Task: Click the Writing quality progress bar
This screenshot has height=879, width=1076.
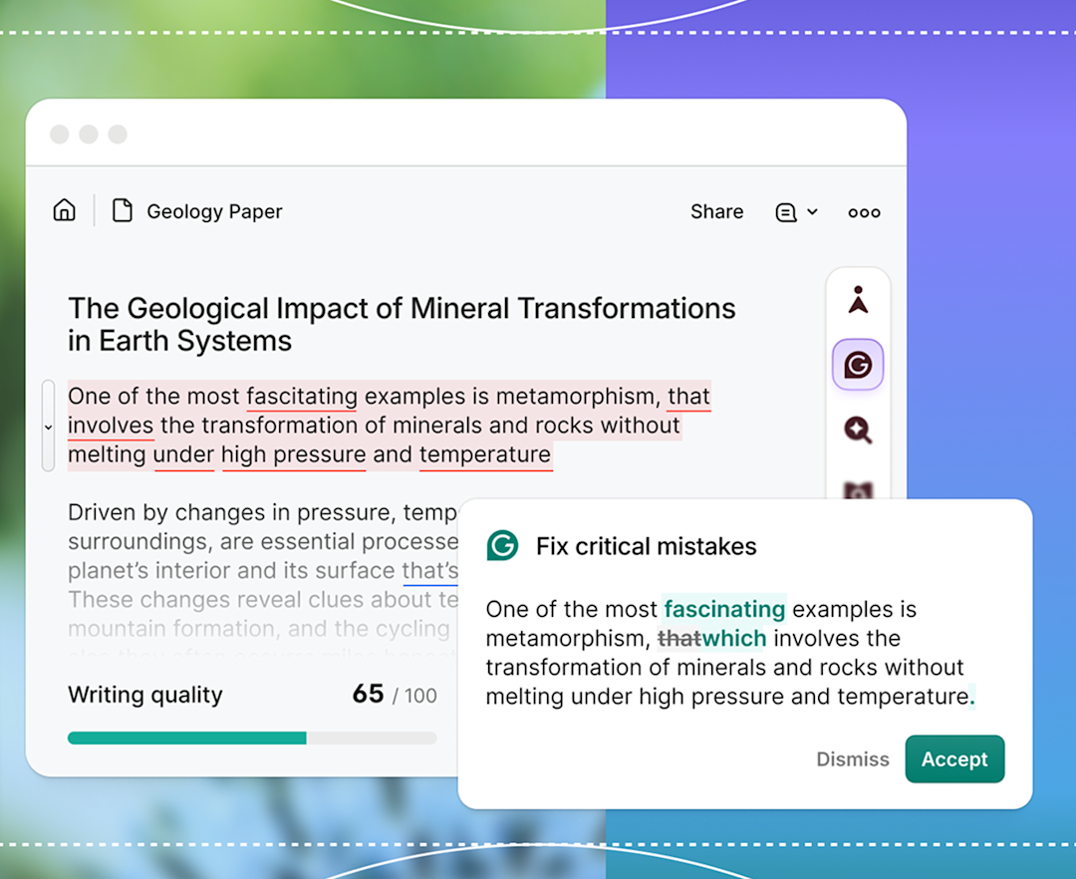Action: (251, 738)
